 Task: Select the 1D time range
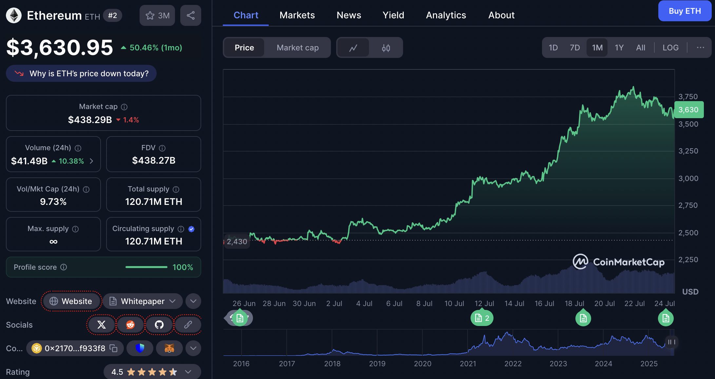click(553, 48)
